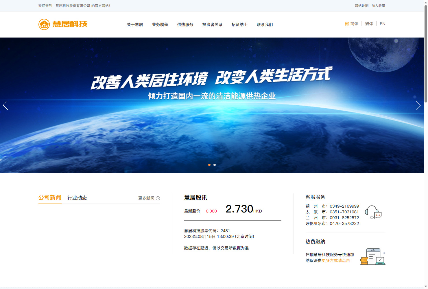Open the 关于慧居 menu

click(x=135, y=25)
